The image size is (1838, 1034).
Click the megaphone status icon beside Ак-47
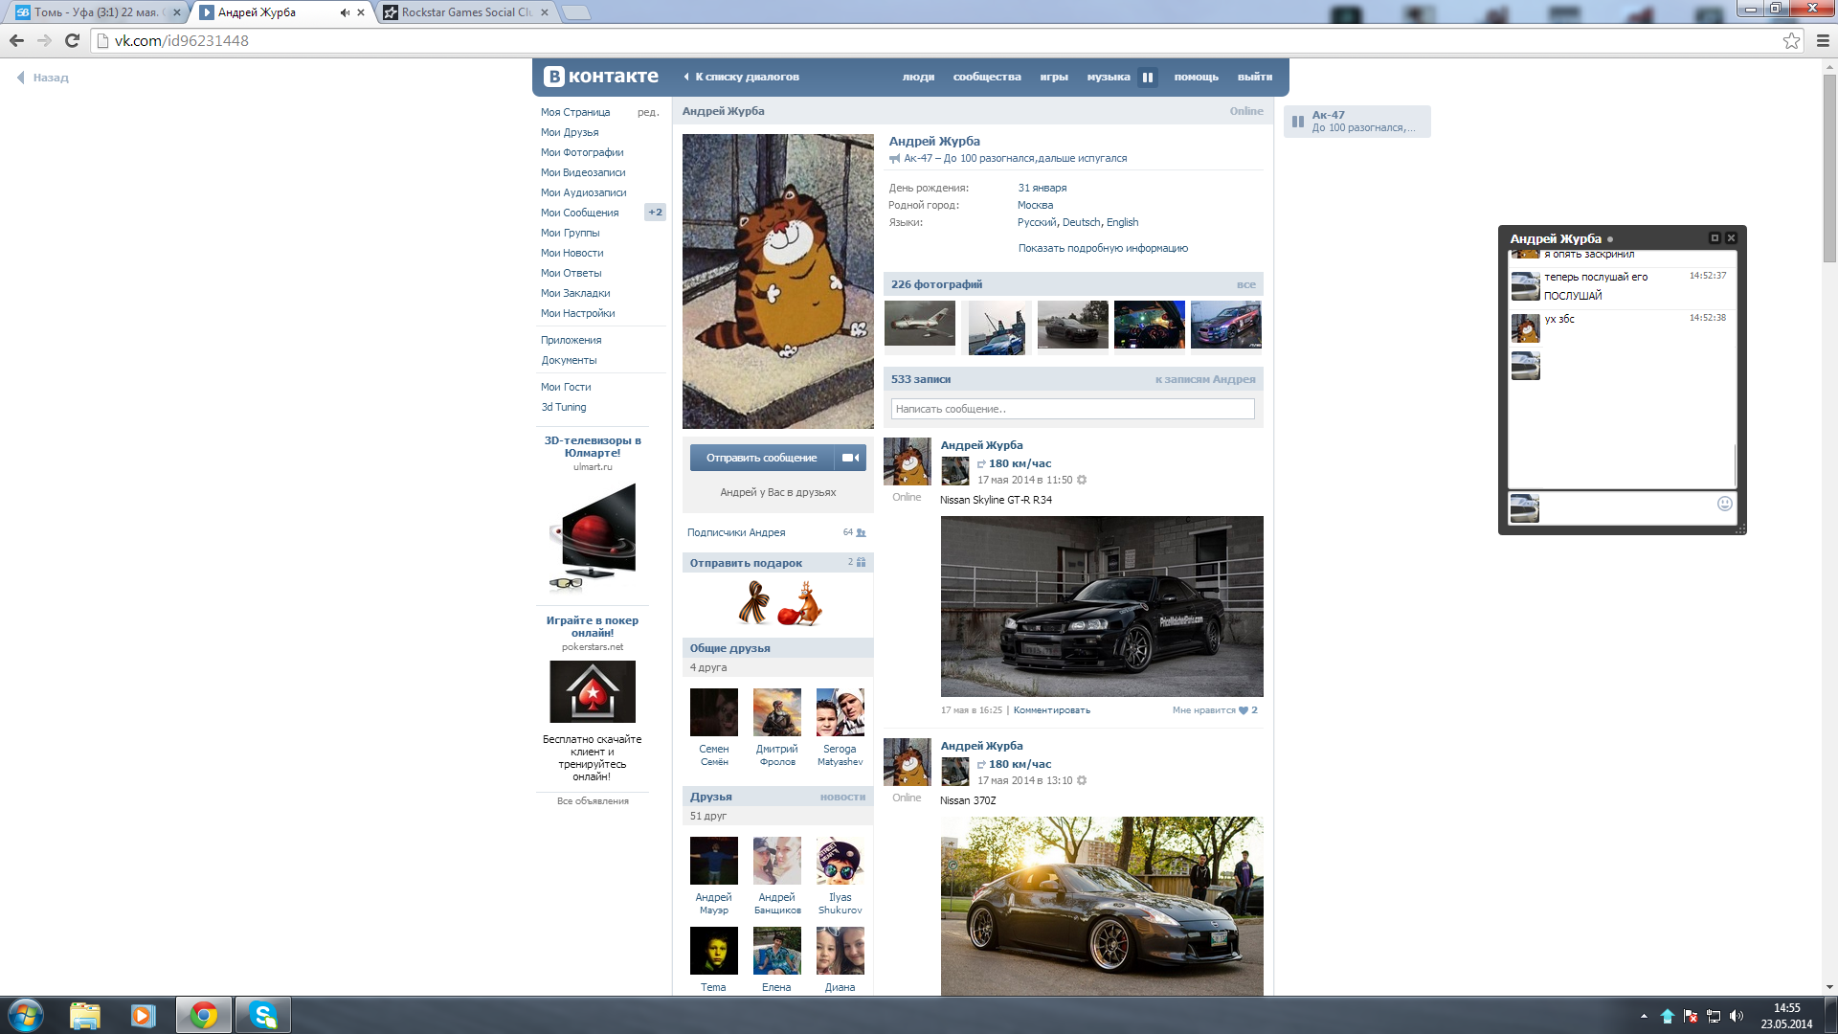894,159
